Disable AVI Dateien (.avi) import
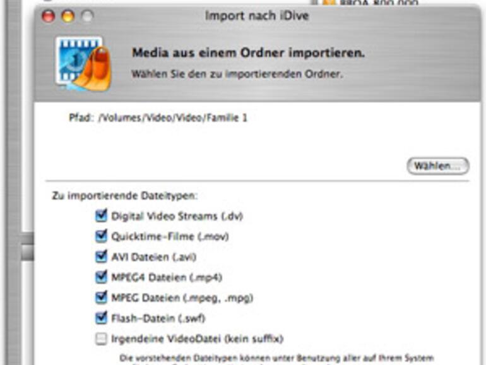Screen dimensions: 486x365 click(101, 257)
